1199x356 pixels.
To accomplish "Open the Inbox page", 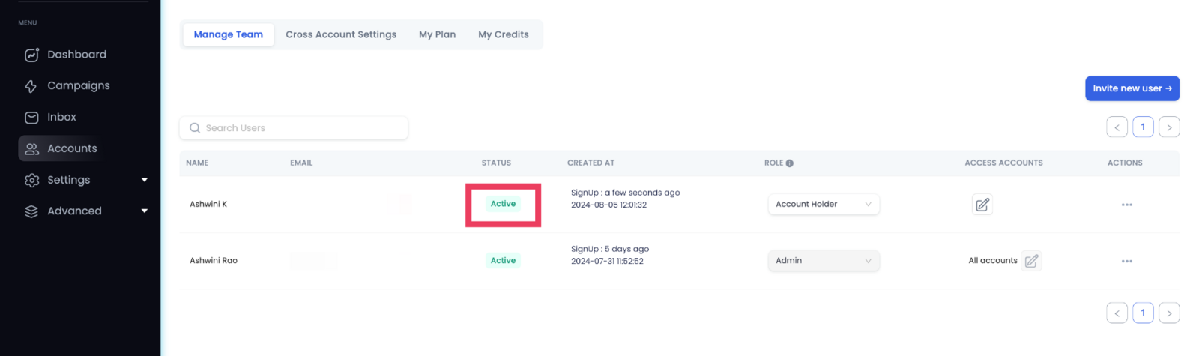I will tap(49, 118).
